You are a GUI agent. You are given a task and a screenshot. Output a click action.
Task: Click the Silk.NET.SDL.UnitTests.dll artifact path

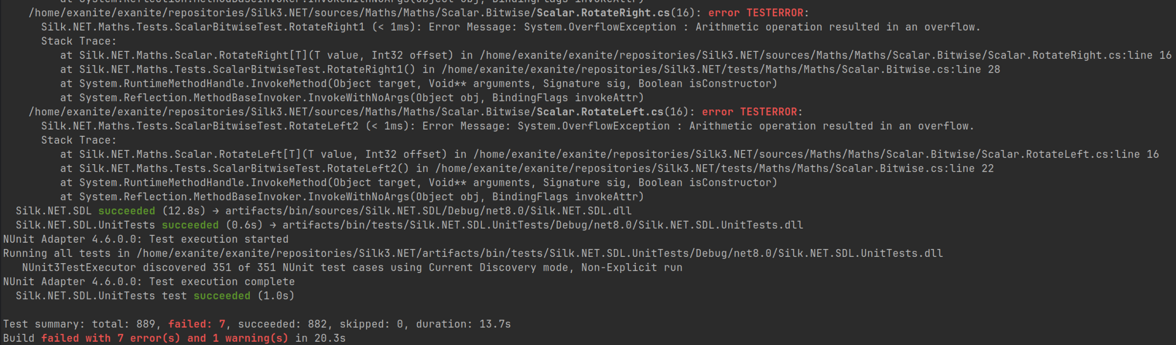click(x=543, y=225)
